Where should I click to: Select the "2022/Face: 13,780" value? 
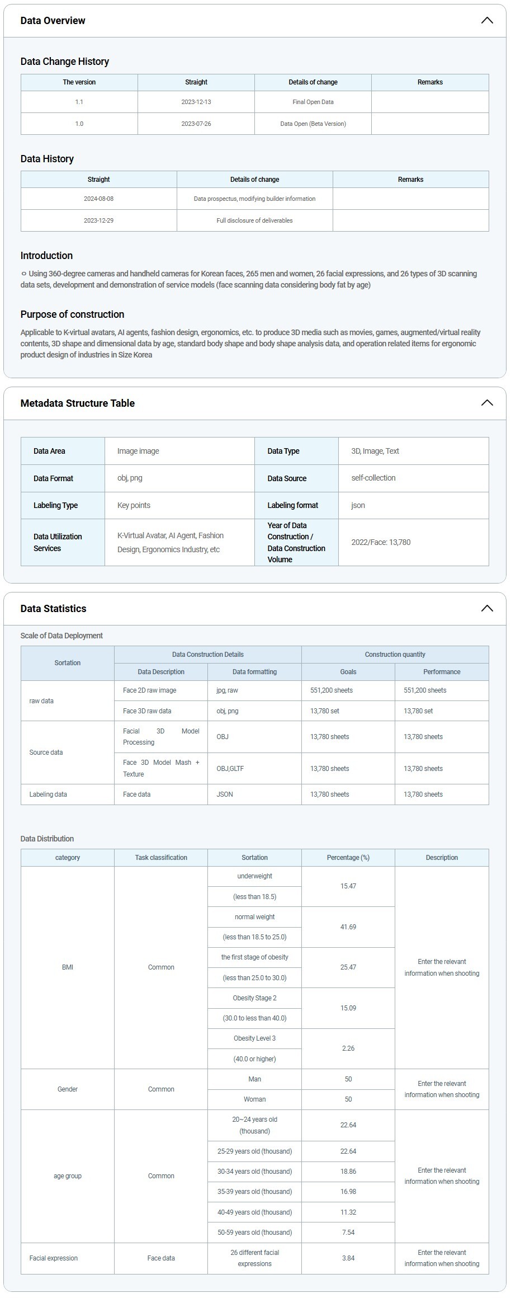tap(381, 542)
